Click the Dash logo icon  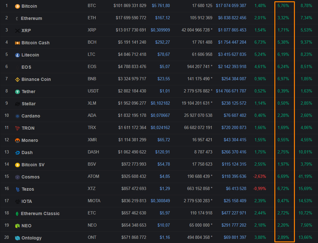pos(17,153)
